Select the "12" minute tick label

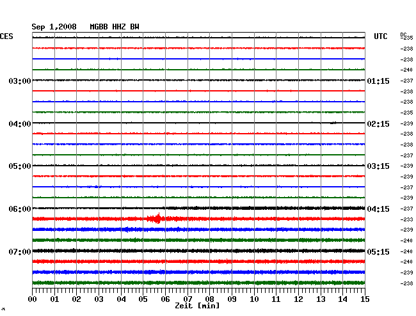click(x=298, y=299)
